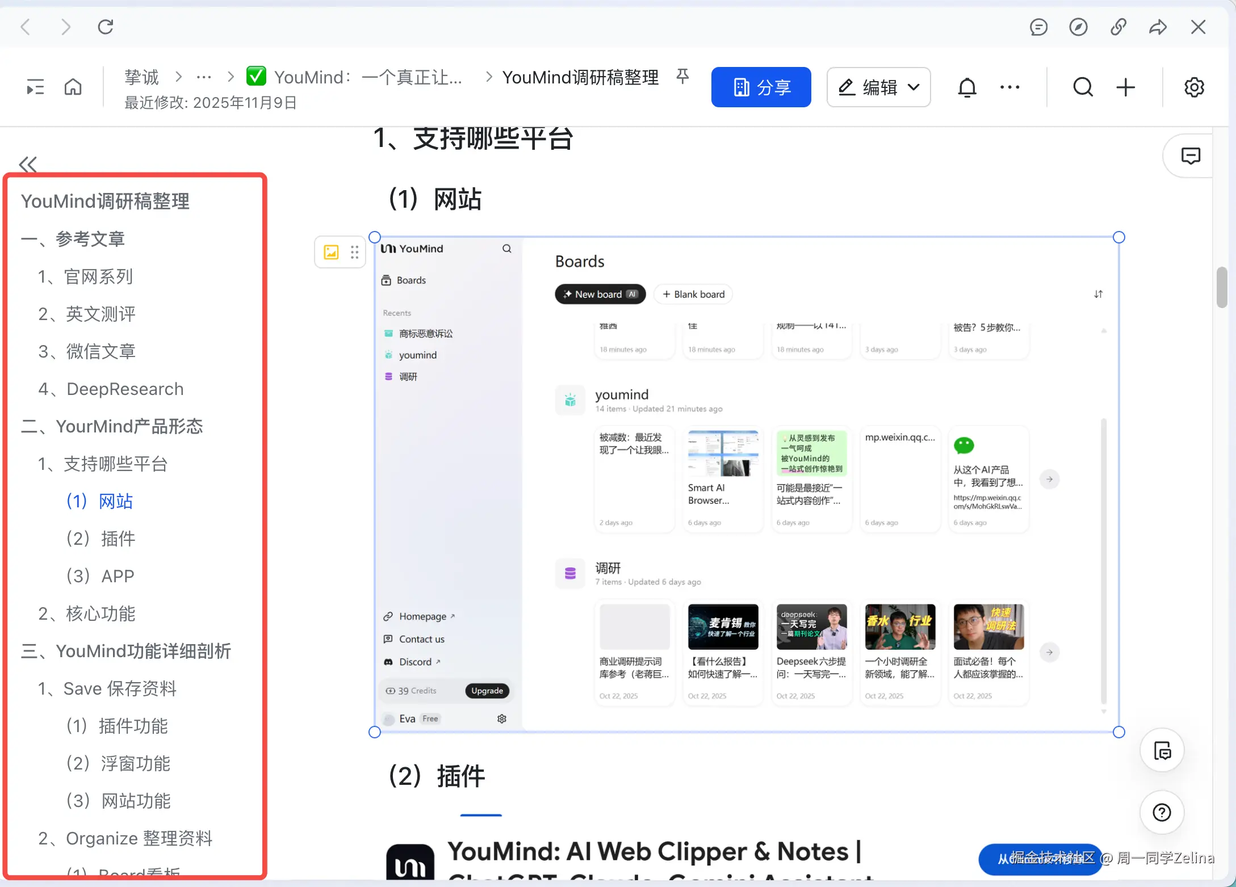Select (3) 网站功能 in outline
The height and width of the screenshot is (887, 1236).
tap(118, 801)
